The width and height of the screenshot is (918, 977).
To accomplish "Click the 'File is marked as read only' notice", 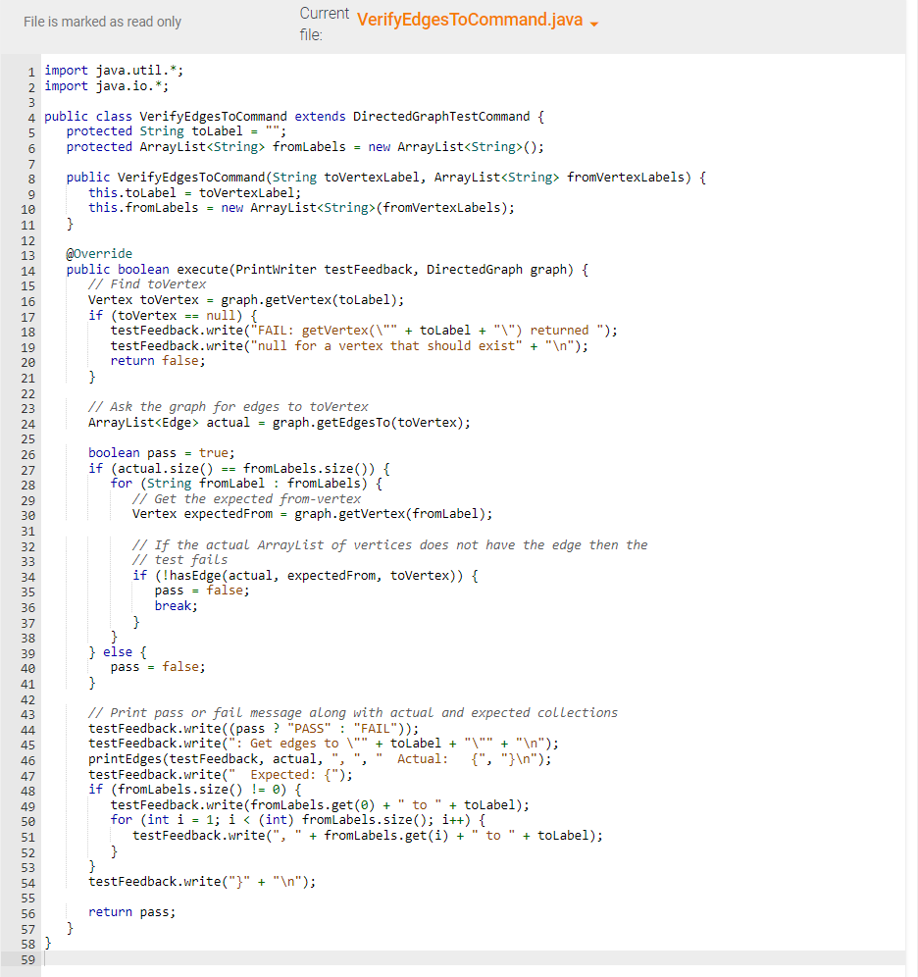I will point(101,22).
